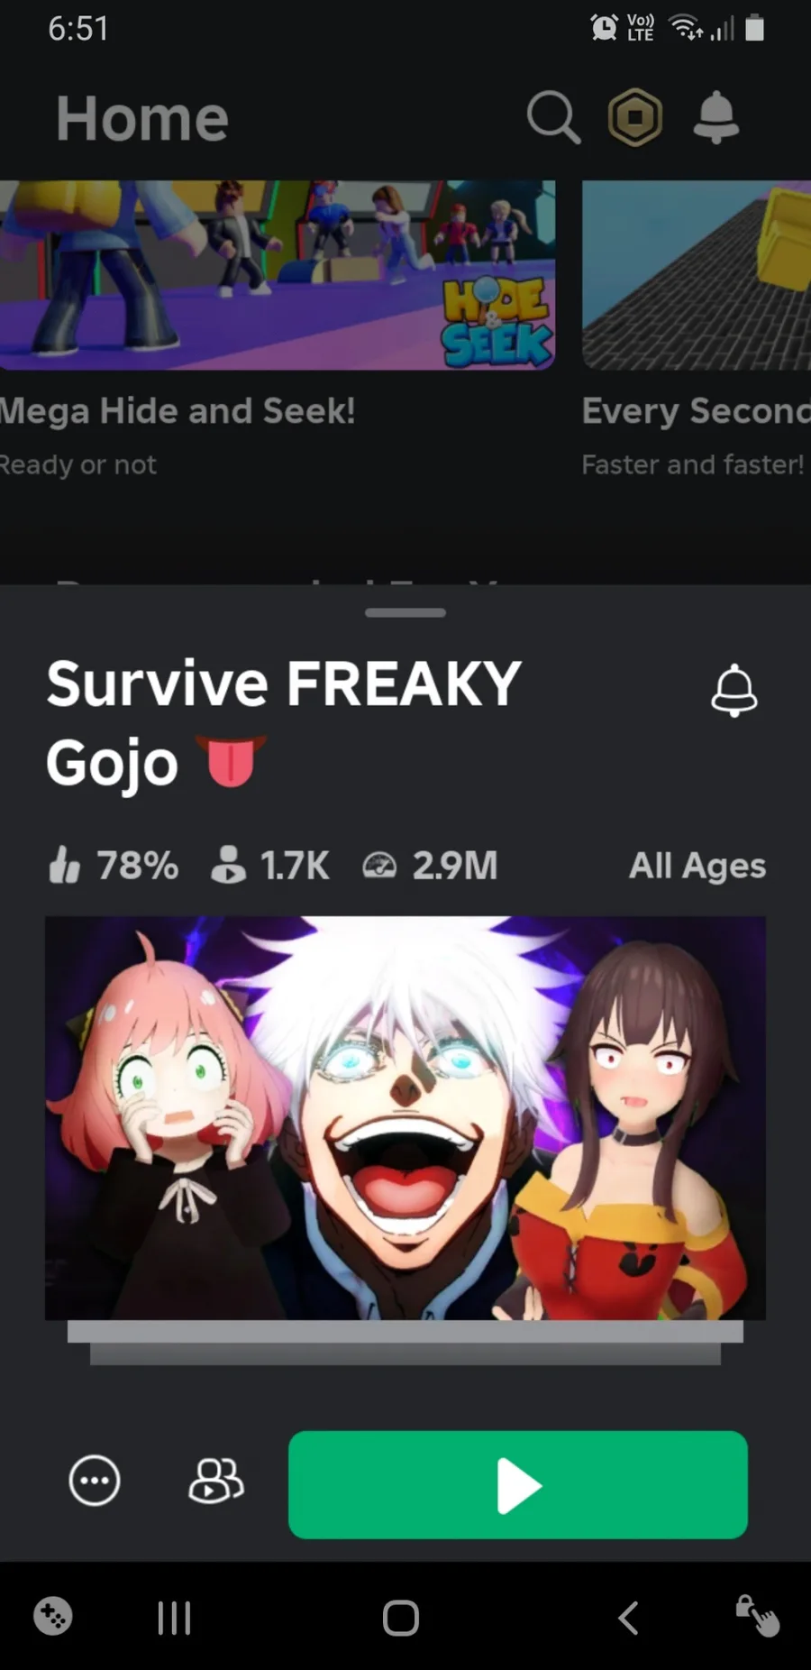Tap the 78% like rating thumbs-up
This screenshot has height=1670, width=811.
click(64, 865)
